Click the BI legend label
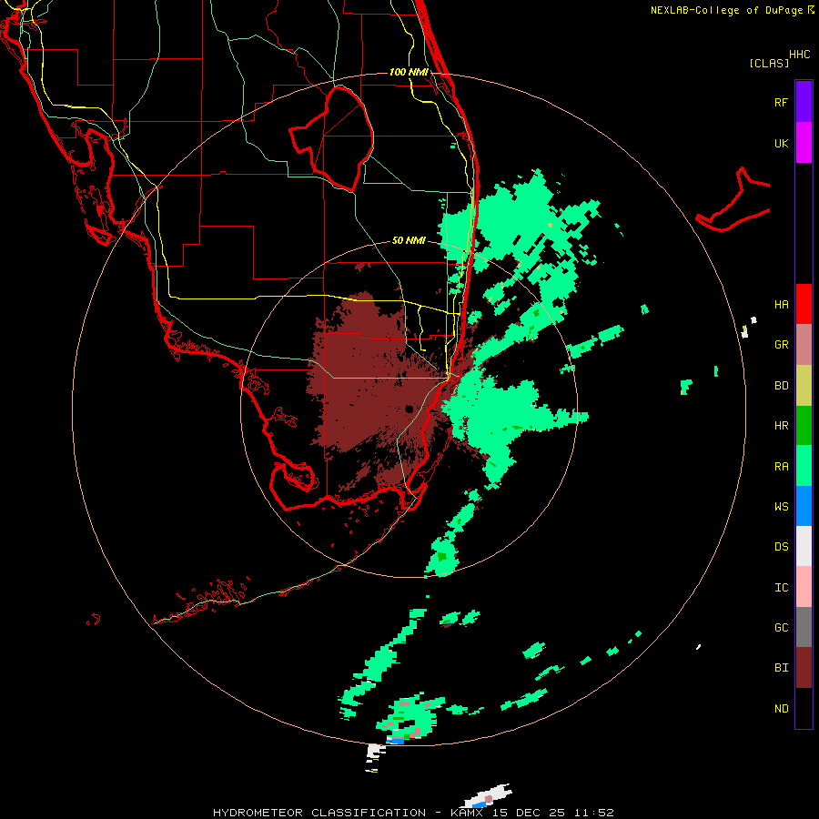Screen dimensions: 819x819 781,668
